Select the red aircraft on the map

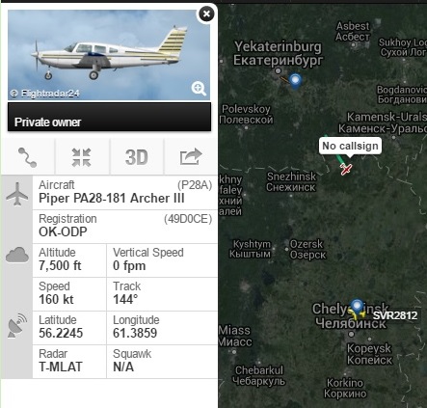[346, 169]
